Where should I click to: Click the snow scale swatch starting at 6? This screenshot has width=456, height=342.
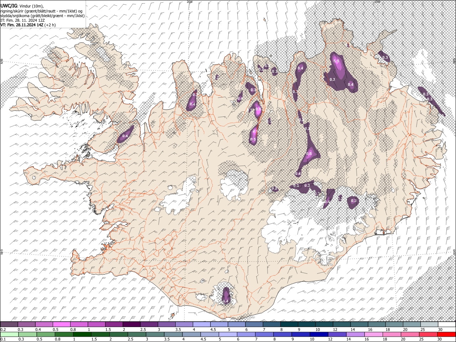(254, 325)
